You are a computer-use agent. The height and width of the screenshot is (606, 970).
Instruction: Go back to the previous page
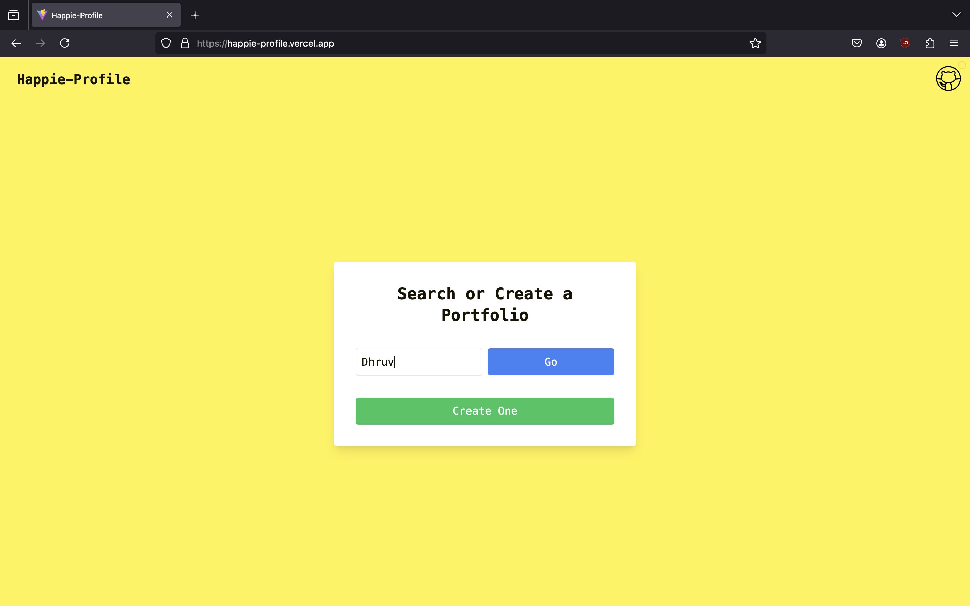[x=16, y=43]
